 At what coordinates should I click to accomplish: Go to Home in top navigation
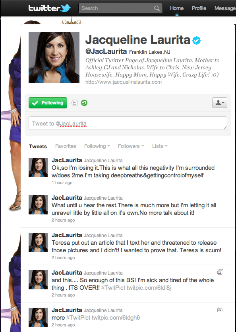tap(177, 8)
